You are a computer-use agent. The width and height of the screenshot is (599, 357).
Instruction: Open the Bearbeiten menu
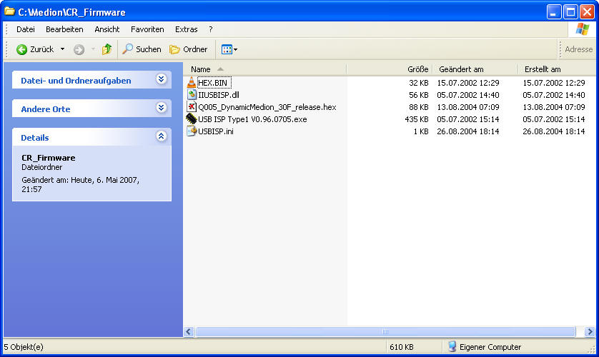coord(64,29)
